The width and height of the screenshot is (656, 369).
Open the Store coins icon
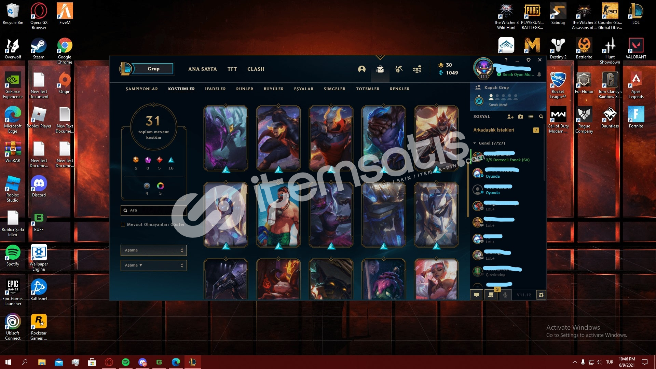[x=417, y=69]
